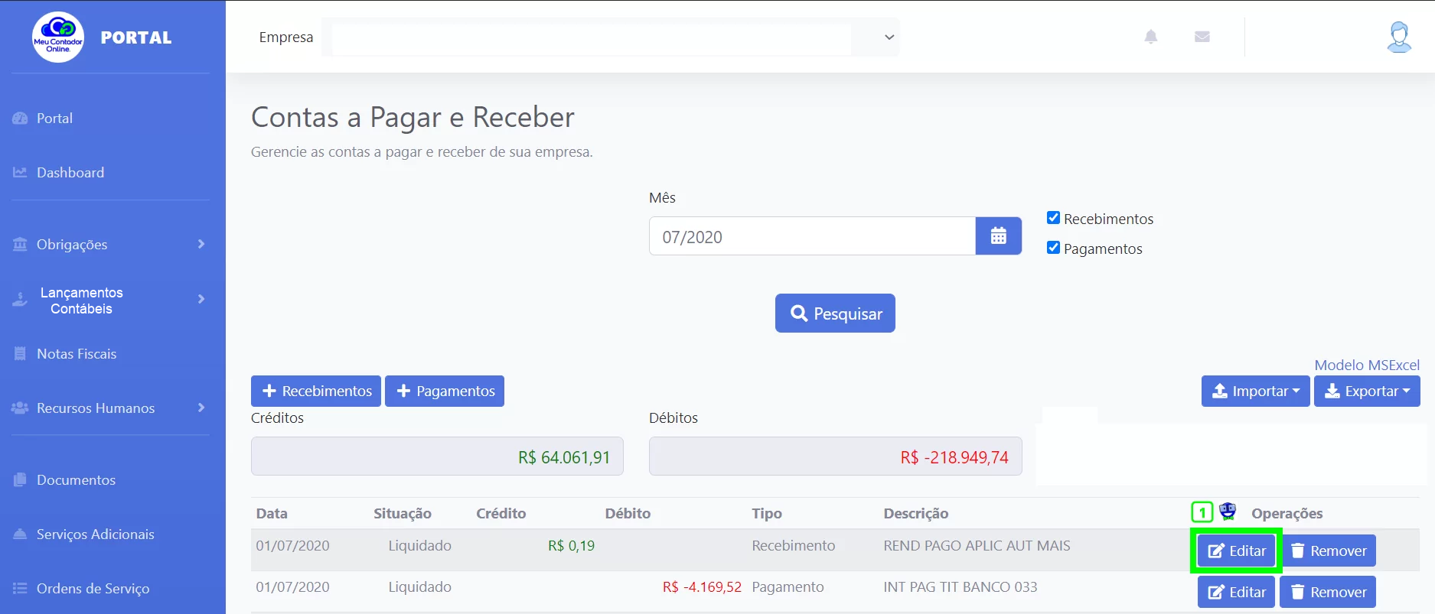This screenshot has width=1435, height=614.
Task: Expand the Obrigações submenu chevron
Action: pos(201,244)
